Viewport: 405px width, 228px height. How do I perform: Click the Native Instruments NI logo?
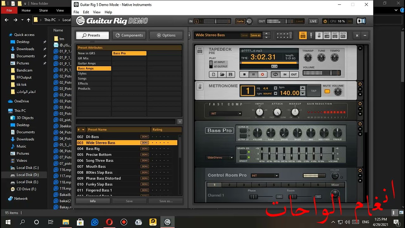[361, 21]
